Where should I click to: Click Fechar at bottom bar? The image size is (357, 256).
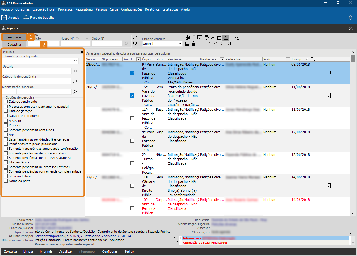[129, 252]
